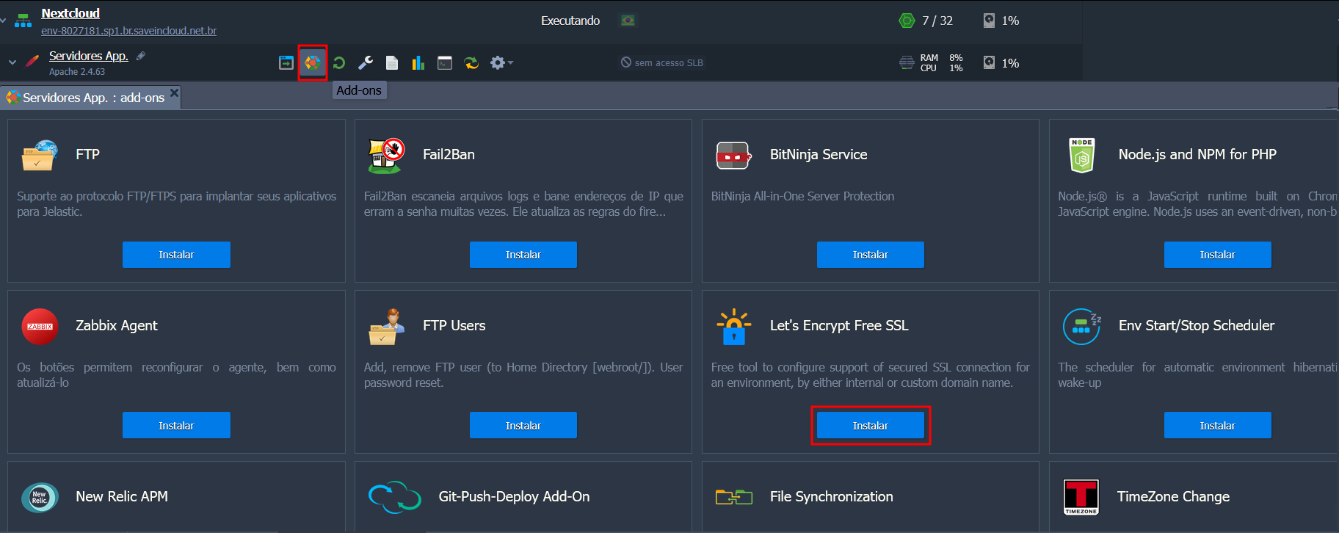Click the disk icon in Nextcloud row
The height and width of the screenshot is (533, 1339).
point(989,21)
